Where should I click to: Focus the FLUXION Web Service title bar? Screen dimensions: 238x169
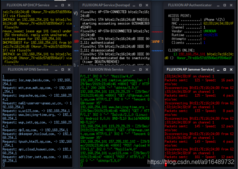tap(105, 69)
